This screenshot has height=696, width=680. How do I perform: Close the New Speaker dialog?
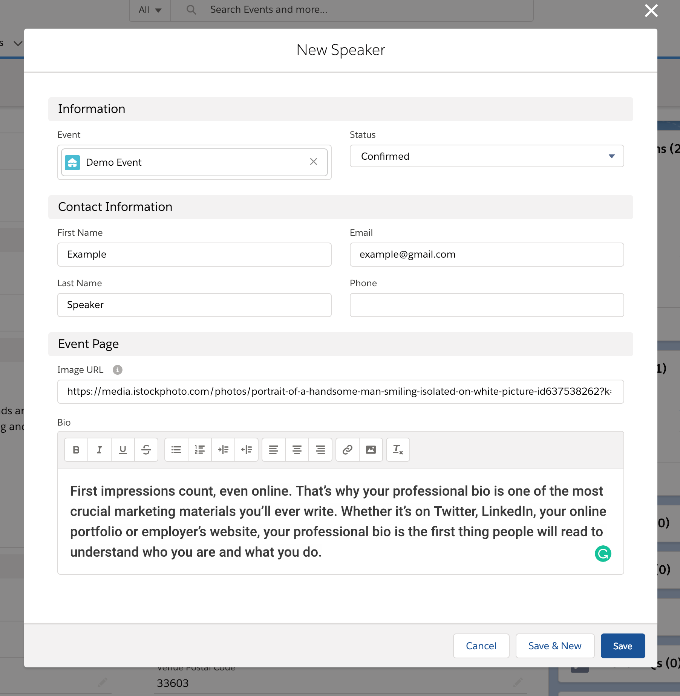coord(651,11)
